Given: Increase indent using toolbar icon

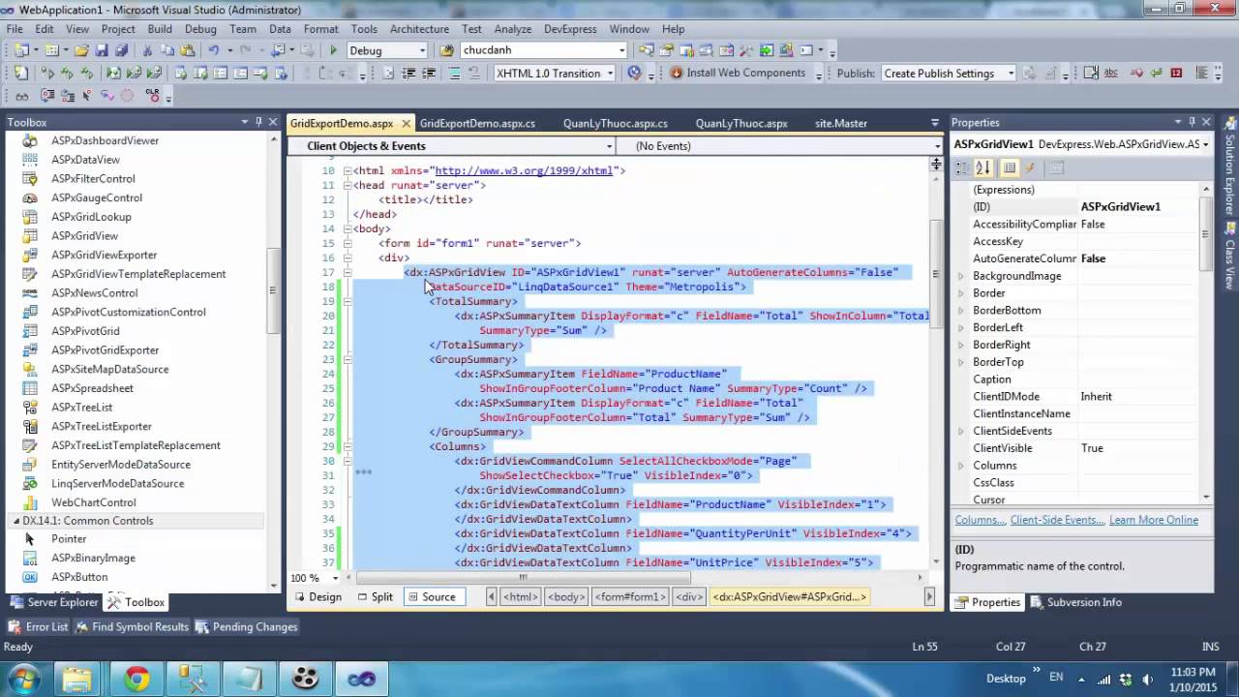Looking at the screenshot, I should [429, 73].
